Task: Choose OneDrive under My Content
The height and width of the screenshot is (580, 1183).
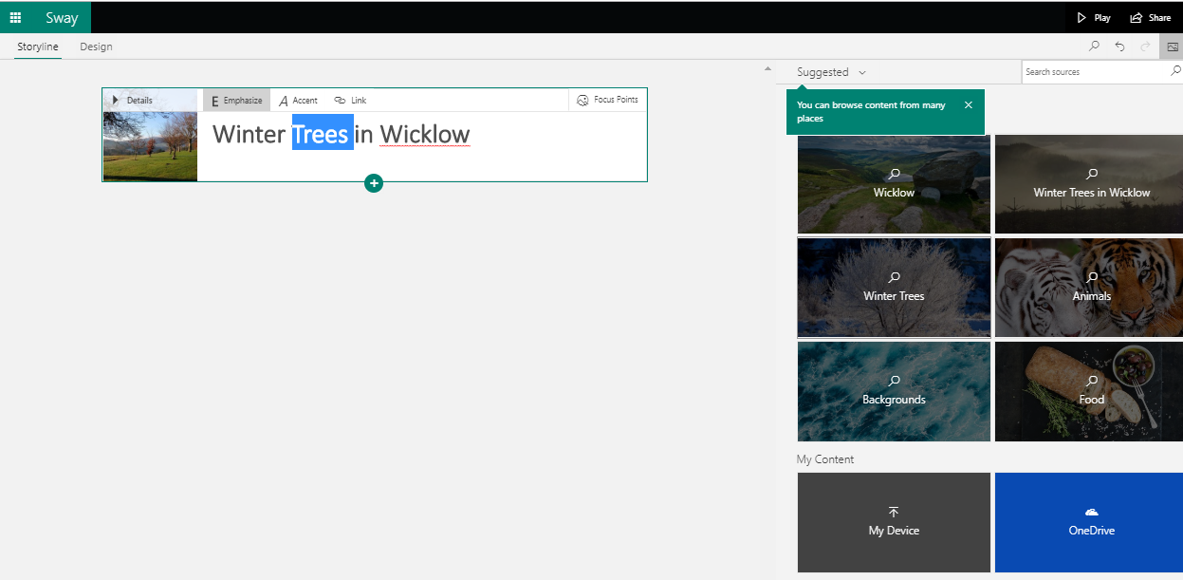Action: point(1091,523)
